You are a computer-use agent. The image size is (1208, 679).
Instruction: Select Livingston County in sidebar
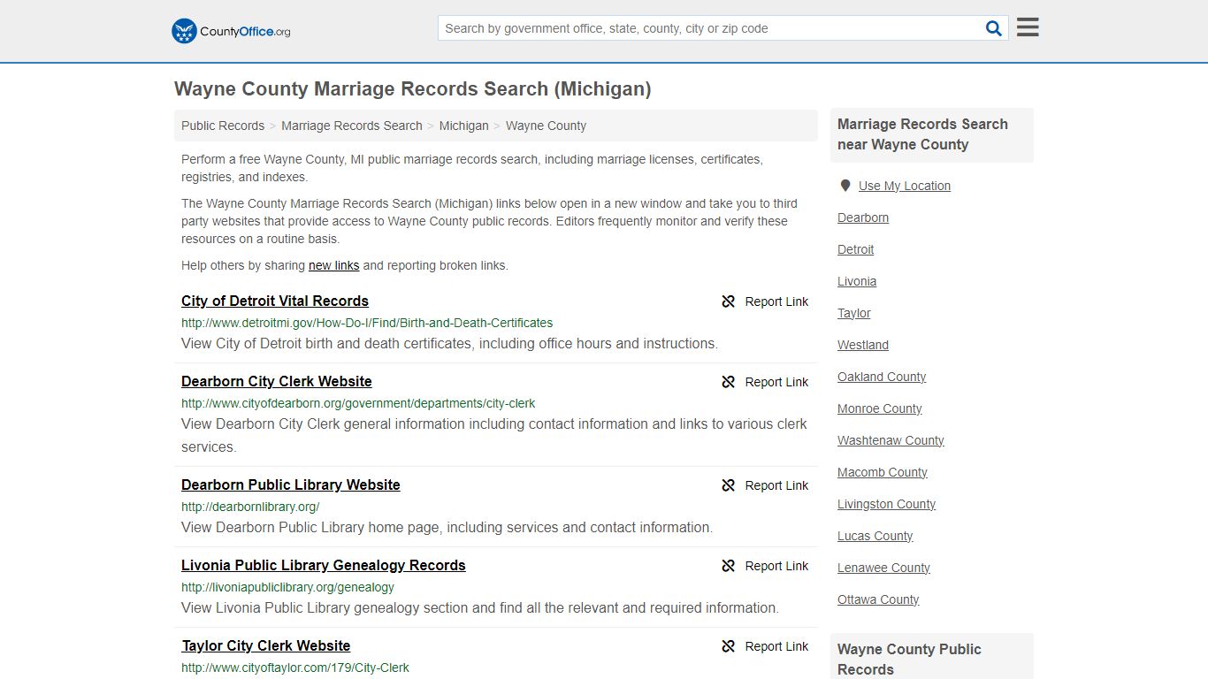[886, 504]
